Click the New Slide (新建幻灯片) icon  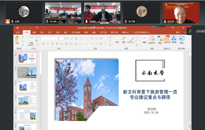pyautogui.click(x=31, y=38)
